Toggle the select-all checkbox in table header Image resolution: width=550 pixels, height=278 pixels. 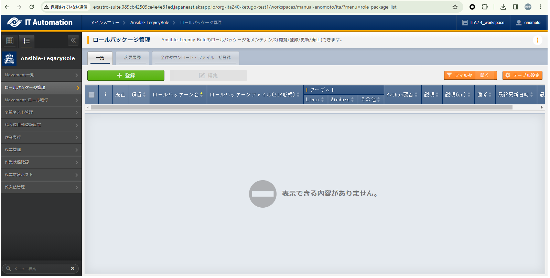click(x=91, y=95)
